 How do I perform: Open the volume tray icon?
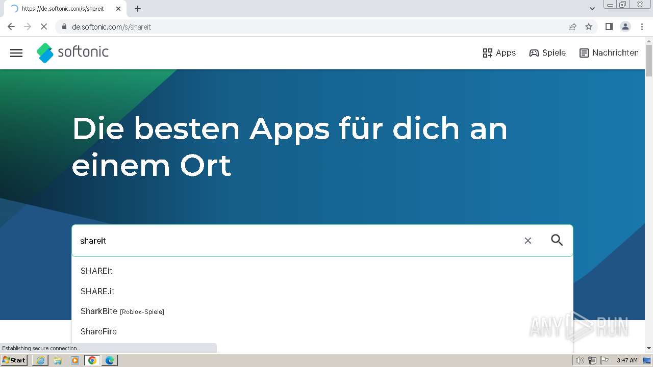click(580, 360)
